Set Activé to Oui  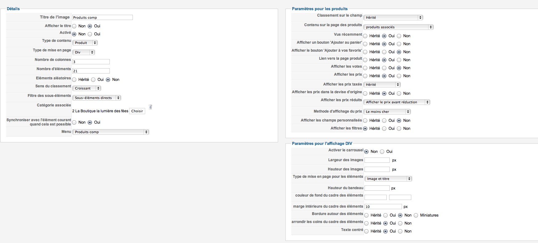[90, 34]
